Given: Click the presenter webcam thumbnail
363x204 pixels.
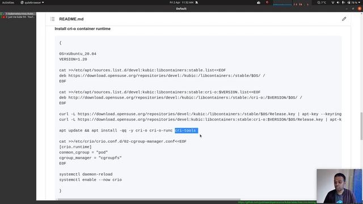Looking at the screenshot, I should click(339, 186).
